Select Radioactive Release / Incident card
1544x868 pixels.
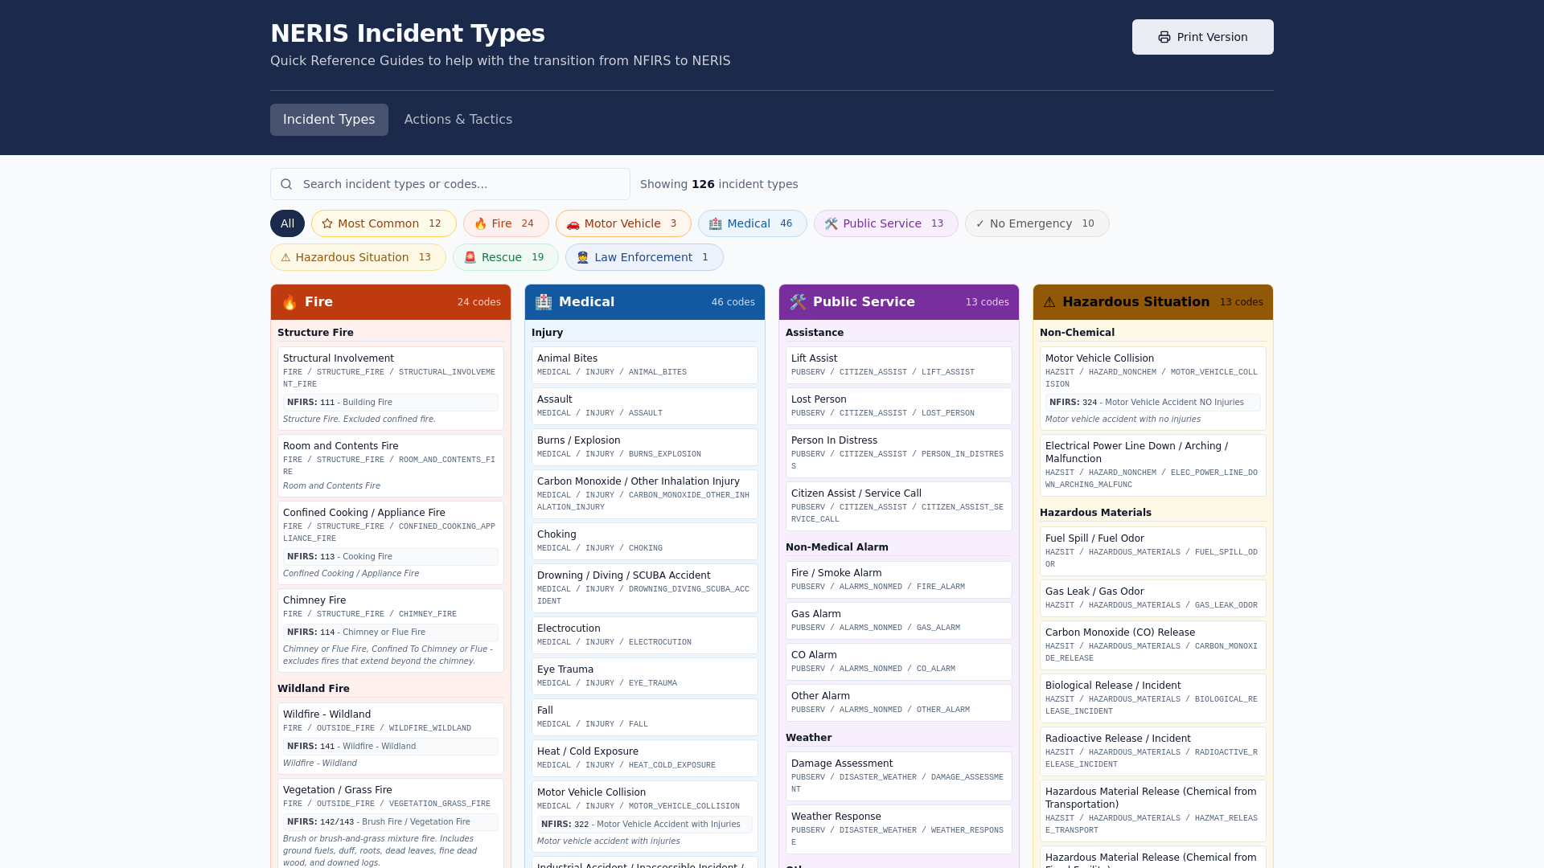1153,751
